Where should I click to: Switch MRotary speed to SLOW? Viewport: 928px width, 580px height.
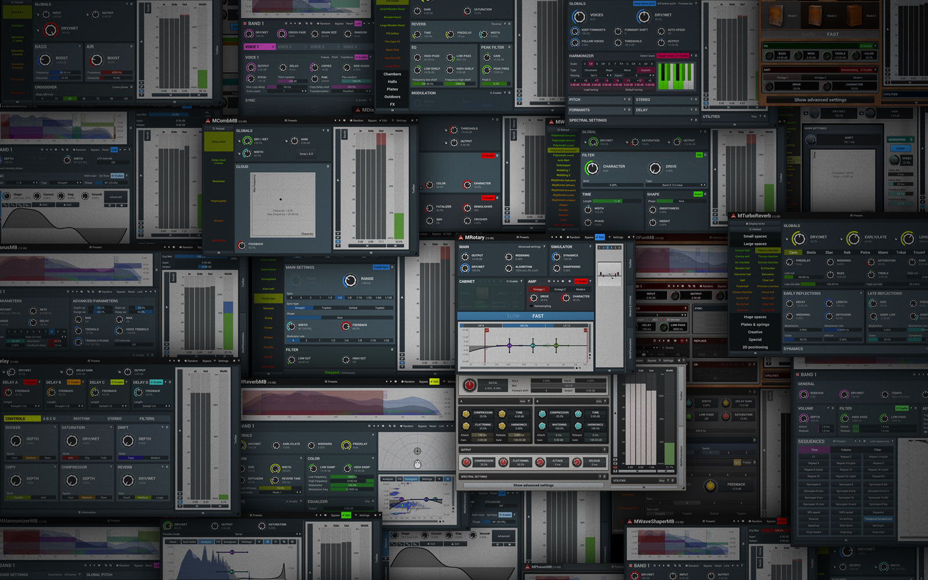click(x=513, y=316)
